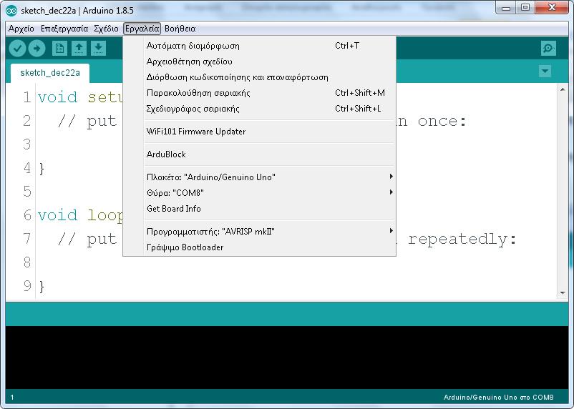Minimize the Arduino window
The height and width of the screenshot is (409, 574).
pyautogui.click(x=506, y=8)
